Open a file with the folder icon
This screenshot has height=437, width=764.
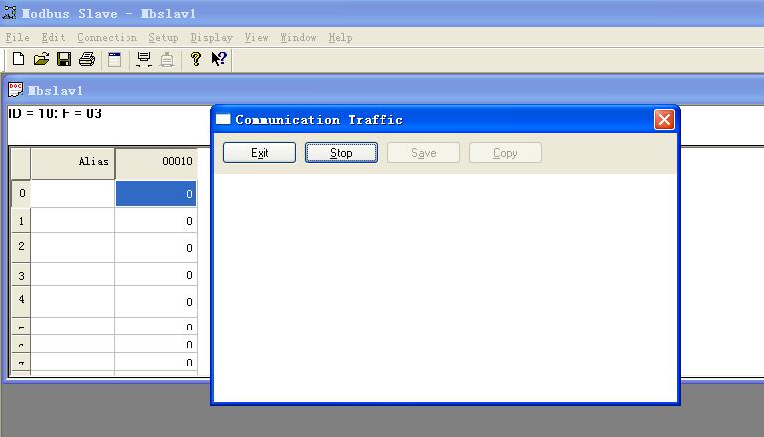click(41, 59)
